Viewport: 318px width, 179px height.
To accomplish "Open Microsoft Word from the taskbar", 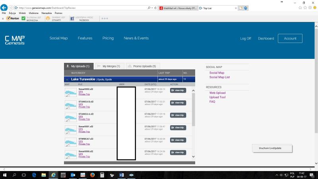I will (x=121, y=175).
